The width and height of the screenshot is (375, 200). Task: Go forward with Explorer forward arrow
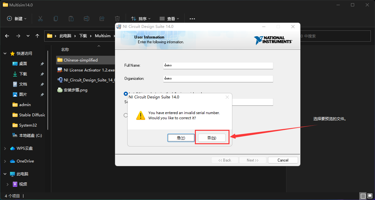(x=18, y=36)
